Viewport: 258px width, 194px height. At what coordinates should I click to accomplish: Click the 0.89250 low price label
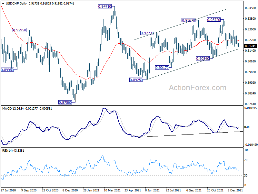(x=136, y=80)
